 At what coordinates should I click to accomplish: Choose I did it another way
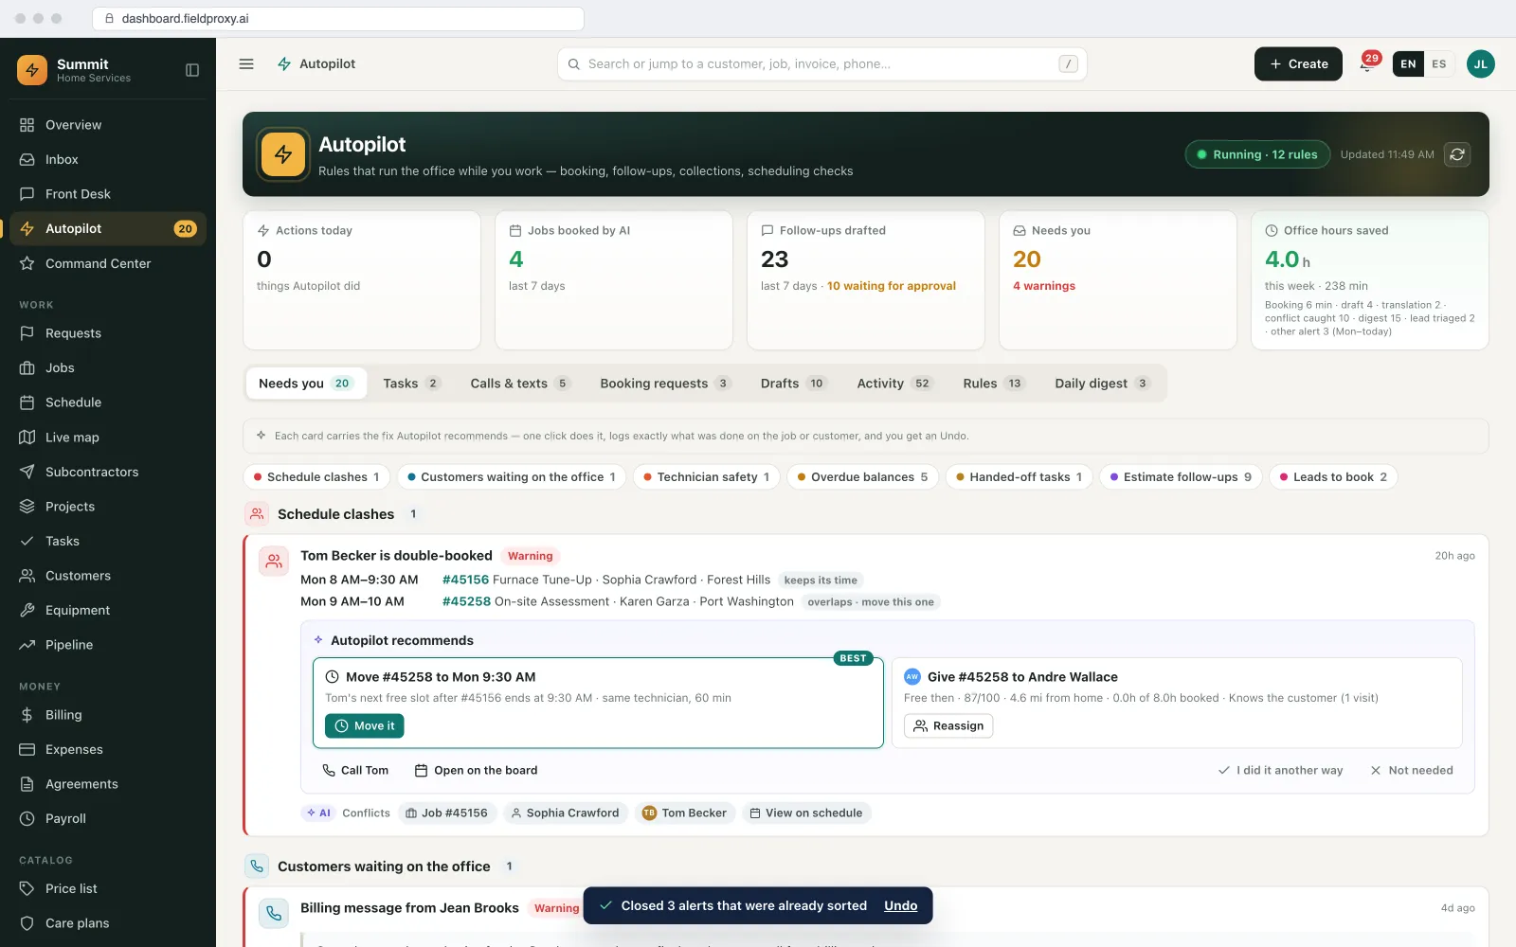point(1280,771)
